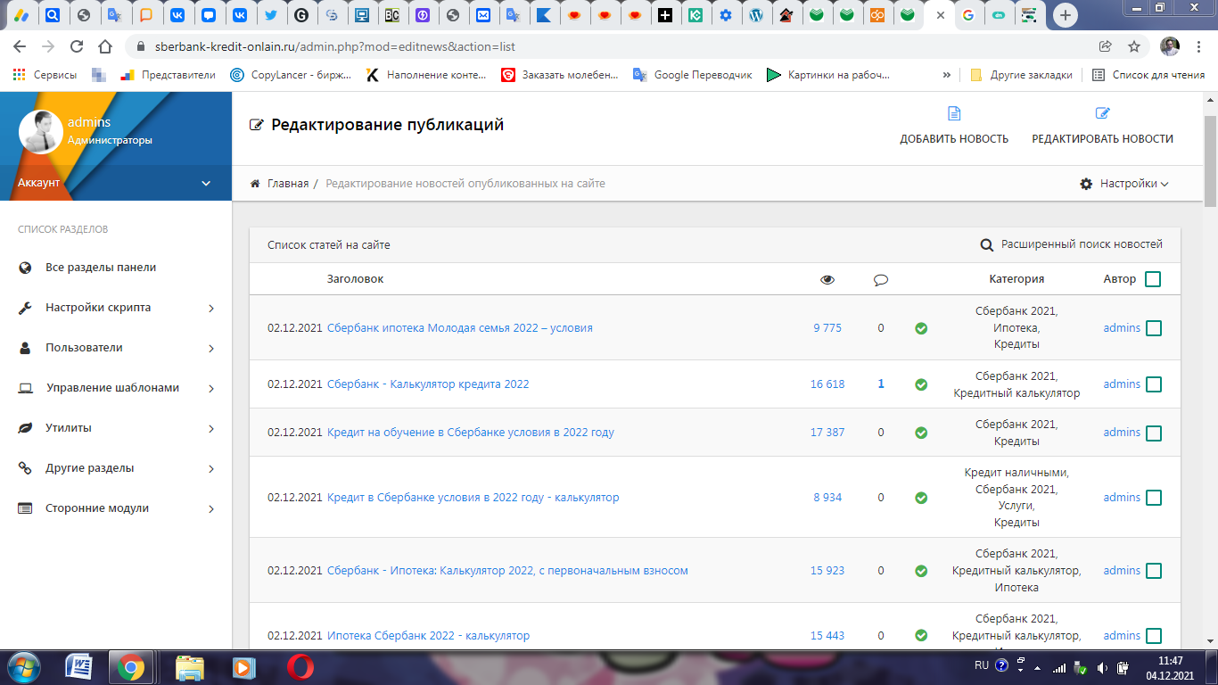Check the box for Кредит в Сбербанке условия
The image size is (1218, 685).
(1153, 498)
